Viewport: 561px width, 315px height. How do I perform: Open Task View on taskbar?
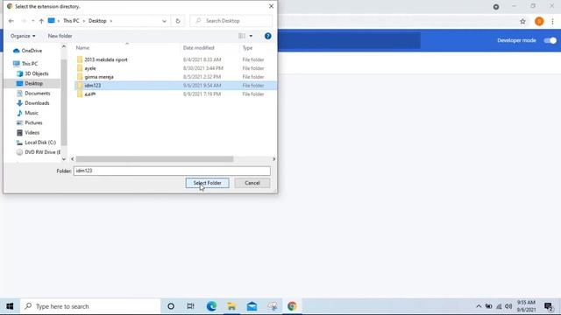pyautogui.click(x=191, y=306)
